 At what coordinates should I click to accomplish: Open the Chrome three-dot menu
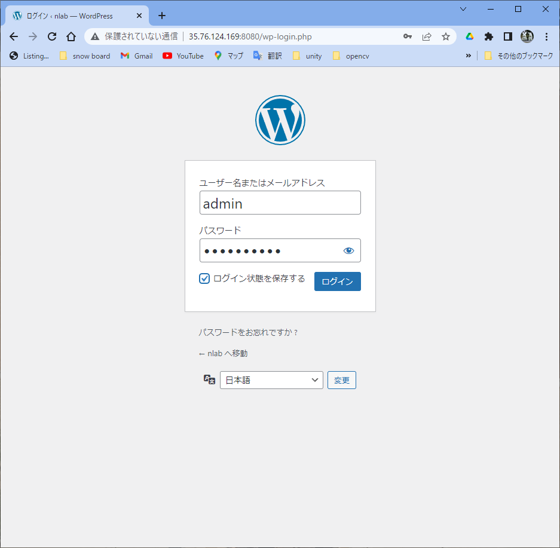point(546,36)
